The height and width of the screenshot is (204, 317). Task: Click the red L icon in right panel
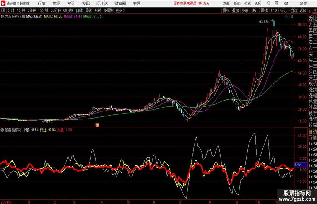(x=310, y=11)
